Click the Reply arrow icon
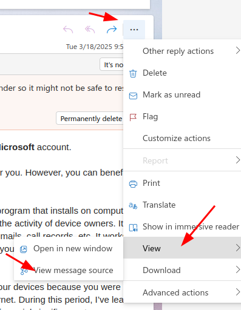 (x=68, y=30)
